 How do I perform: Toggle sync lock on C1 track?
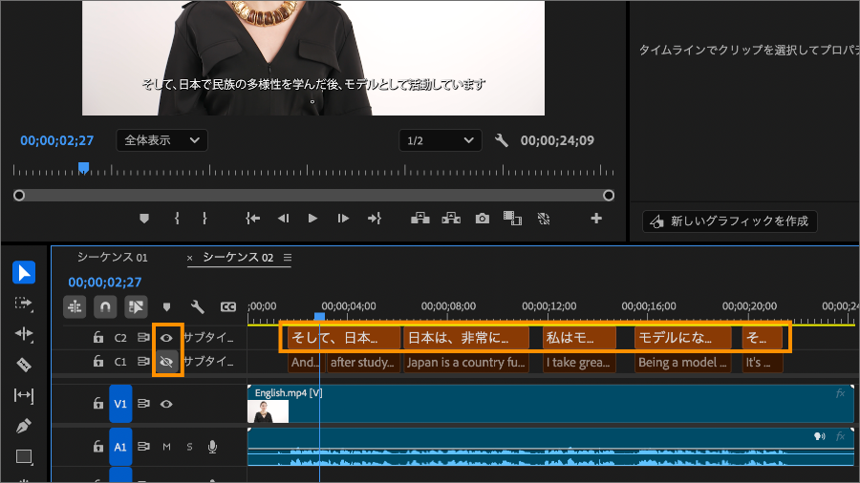coord(143,361)
